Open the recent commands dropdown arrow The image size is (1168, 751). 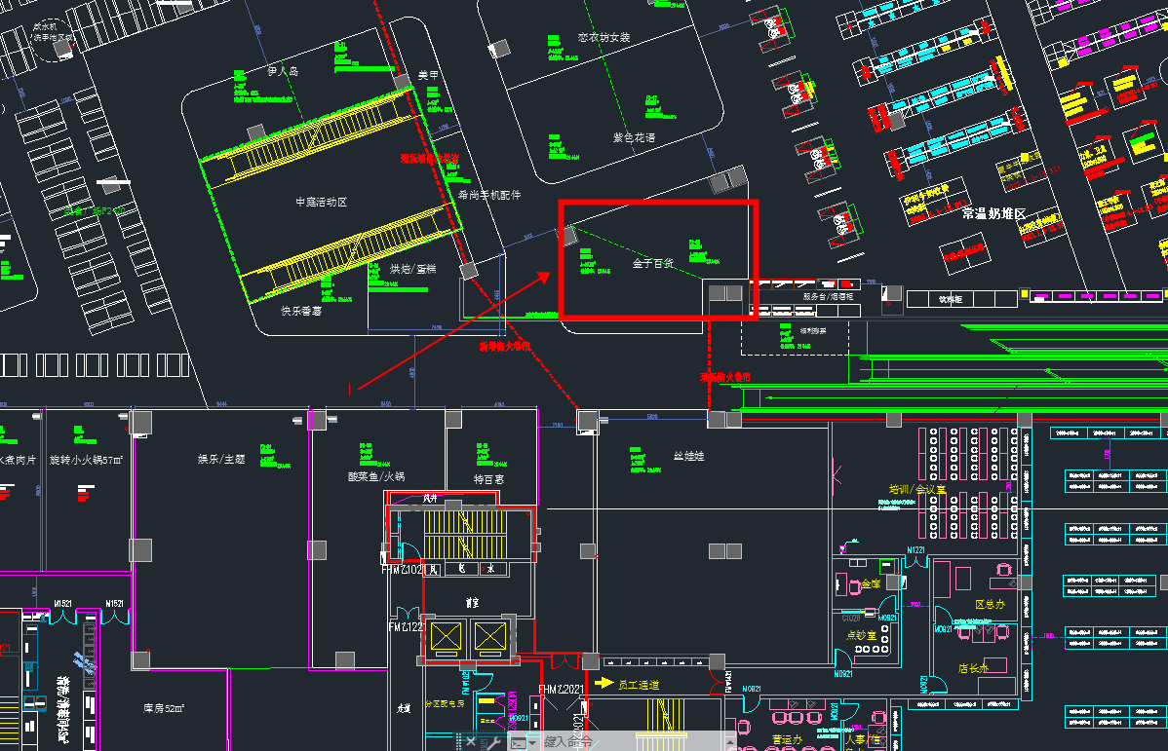[x=532, y=742]
